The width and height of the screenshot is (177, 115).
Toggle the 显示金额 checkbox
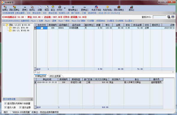[x=20, y=107]
